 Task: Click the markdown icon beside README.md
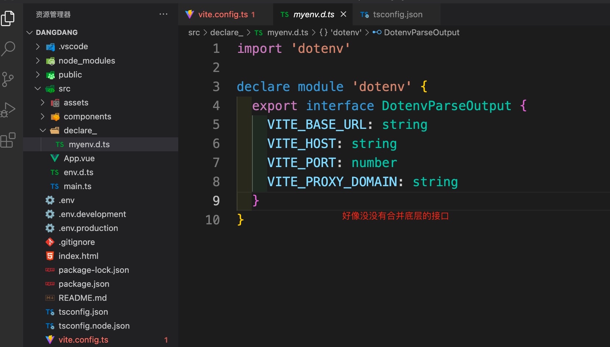click(x=50, y=298)
